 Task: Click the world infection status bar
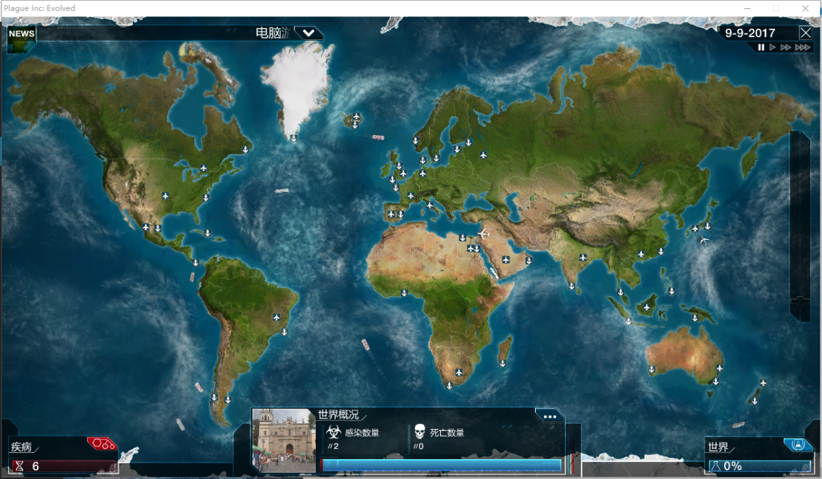[x=441, y=465]
